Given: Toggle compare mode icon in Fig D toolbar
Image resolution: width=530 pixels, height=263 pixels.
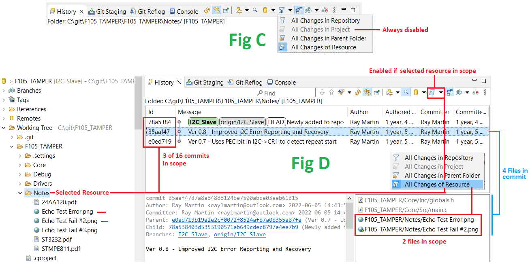Looking at the screenshot, I should [450, 92].
